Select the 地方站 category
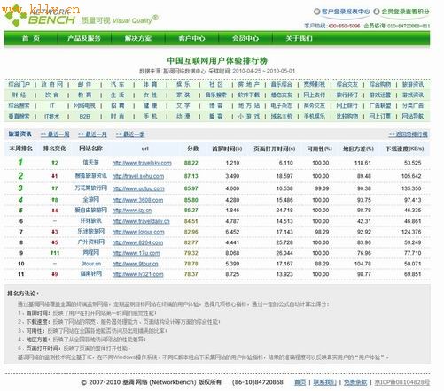 pos(249,106)
